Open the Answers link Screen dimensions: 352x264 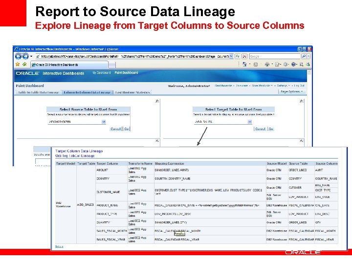tap(242, 86)
